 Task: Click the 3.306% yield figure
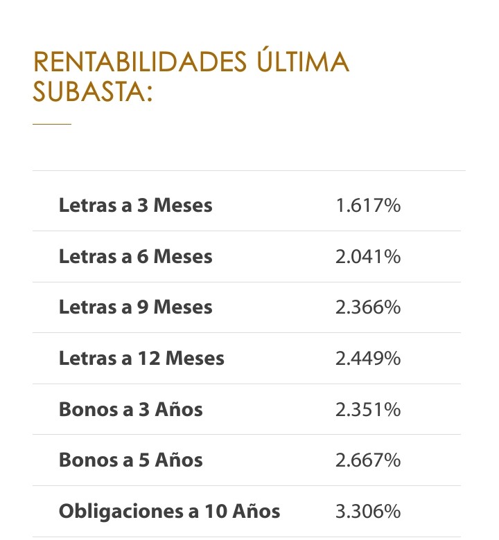(x=368, y=511)
